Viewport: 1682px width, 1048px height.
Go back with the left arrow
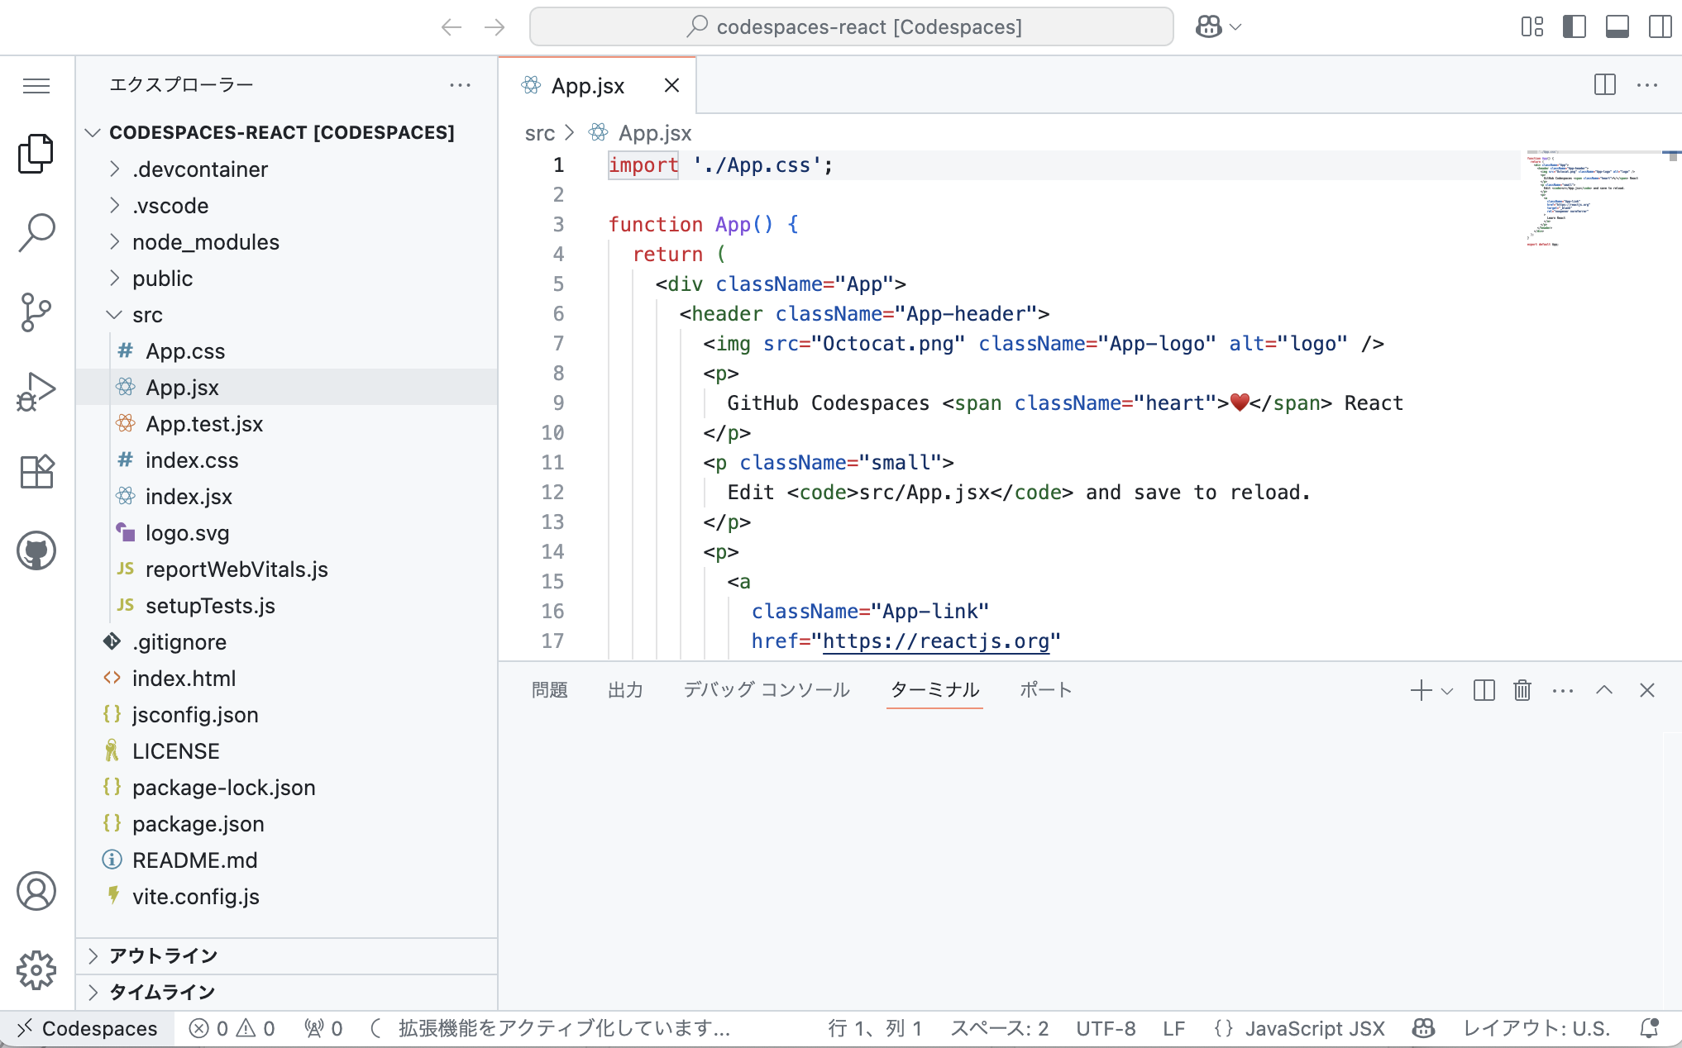[452, 27]
